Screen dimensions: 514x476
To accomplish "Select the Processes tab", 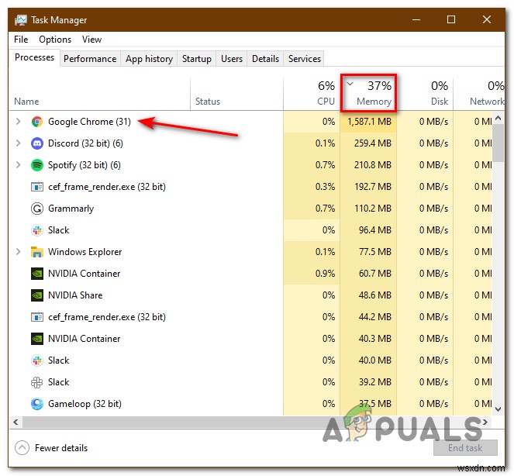I will (34, 57).
